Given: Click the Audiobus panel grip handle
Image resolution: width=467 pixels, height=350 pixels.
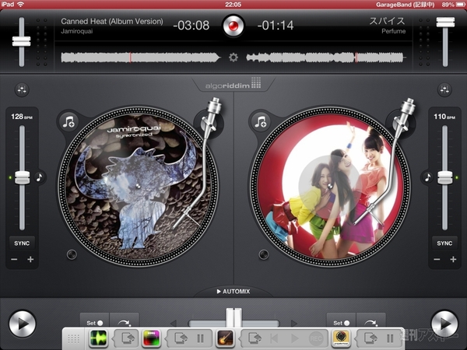Looking at the screenshot, I should 73,338.
